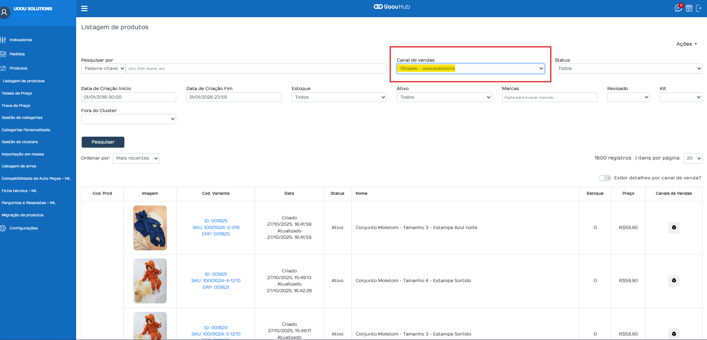Viewport: 707px width, 340px height.
Task: Click navy blue moletom product thumbnail
Action: (150, 228)
